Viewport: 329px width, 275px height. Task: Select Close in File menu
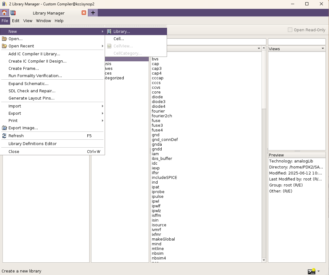[x=53, y=151]
